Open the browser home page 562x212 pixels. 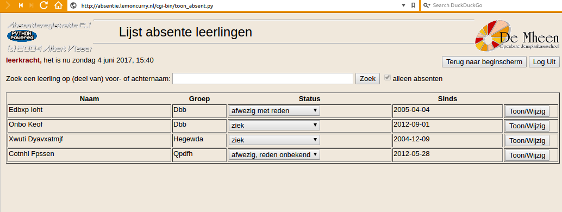[58, 5]
